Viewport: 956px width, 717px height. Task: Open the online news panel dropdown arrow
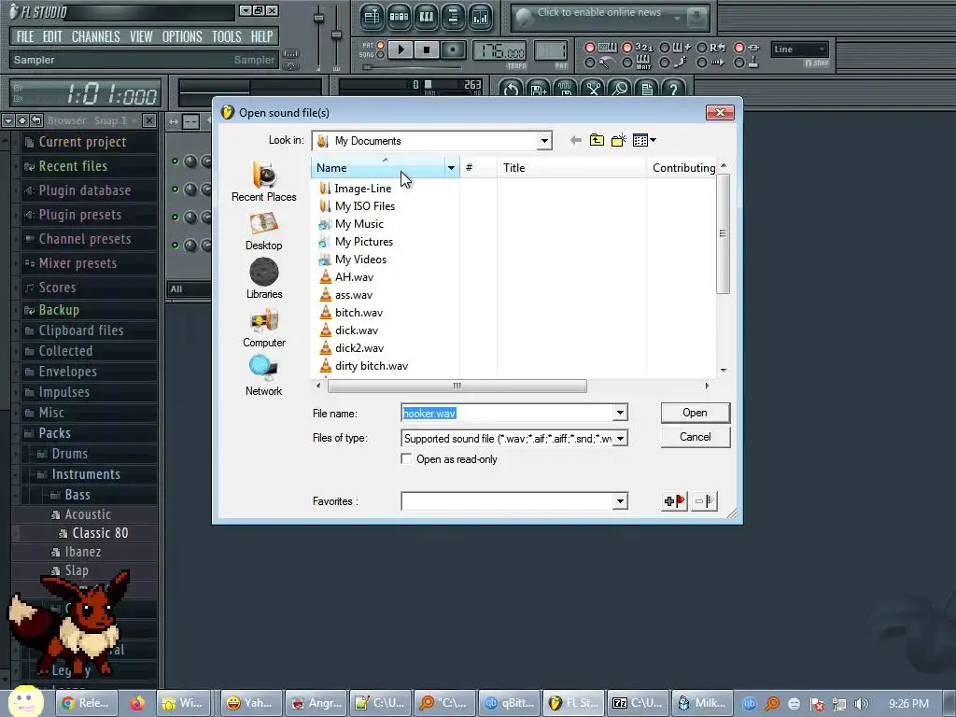click(x=677, y=19)
